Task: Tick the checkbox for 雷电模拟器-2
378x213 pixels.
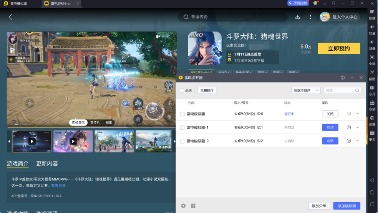Action: pos(182,141)
